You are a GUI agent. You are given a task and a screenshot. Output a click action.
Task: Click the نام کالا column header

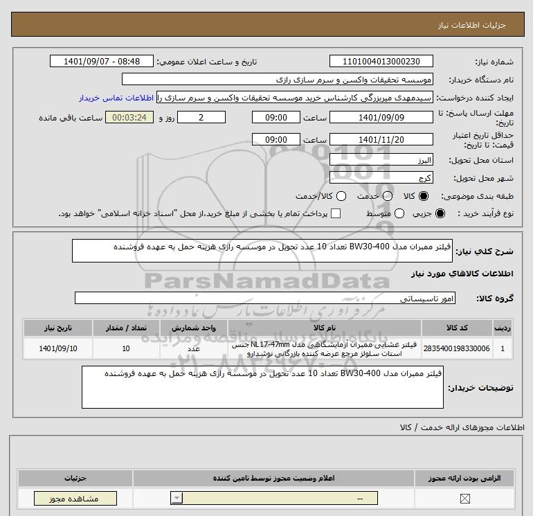tap(324, 328)
